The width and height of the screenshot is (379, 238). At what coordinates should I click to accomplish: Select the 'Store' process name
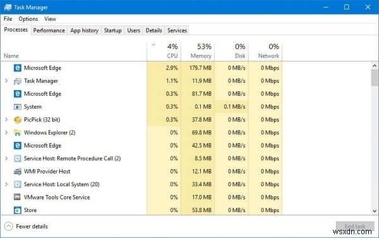click(x=30, y=210)
